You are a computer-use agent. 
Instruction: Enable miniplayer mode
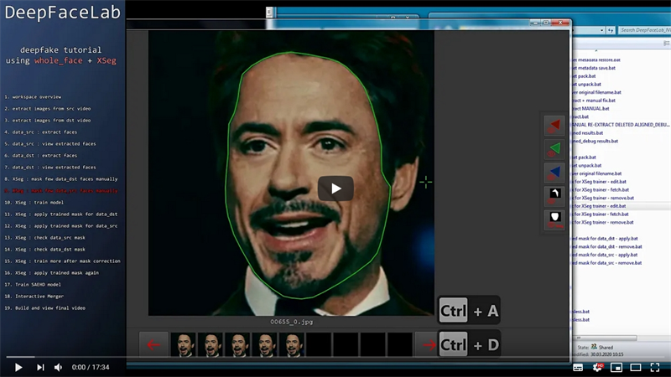click(x=616, y=368)
